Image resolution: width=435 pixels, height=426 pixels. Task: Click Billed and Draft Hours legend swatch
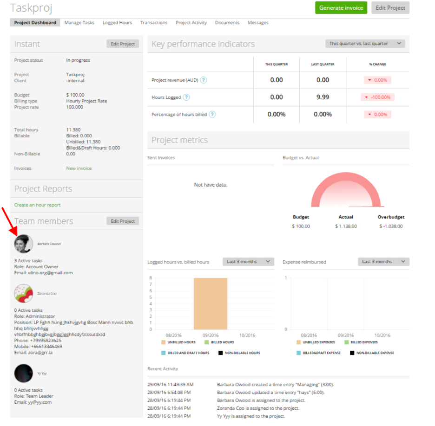pyautogui.click(x=164, y=353)
